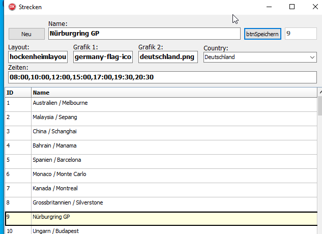The image size is (322, 234).
Task: Open the Country dropdown
Action: (259, 57)
